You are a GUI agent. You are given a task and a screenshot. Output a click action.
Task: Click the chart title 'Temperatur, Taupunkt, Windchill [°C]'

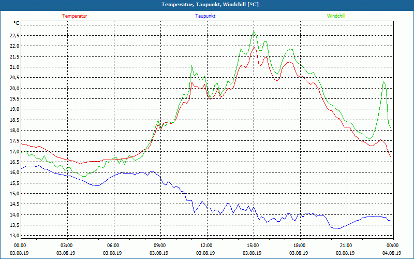(210, 5)
